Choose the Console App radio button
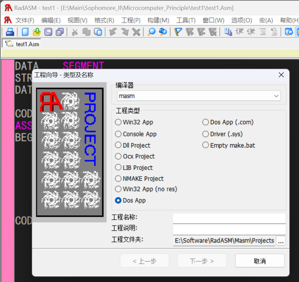This screenshot has width=299, height=282. [x=118, y=134]
